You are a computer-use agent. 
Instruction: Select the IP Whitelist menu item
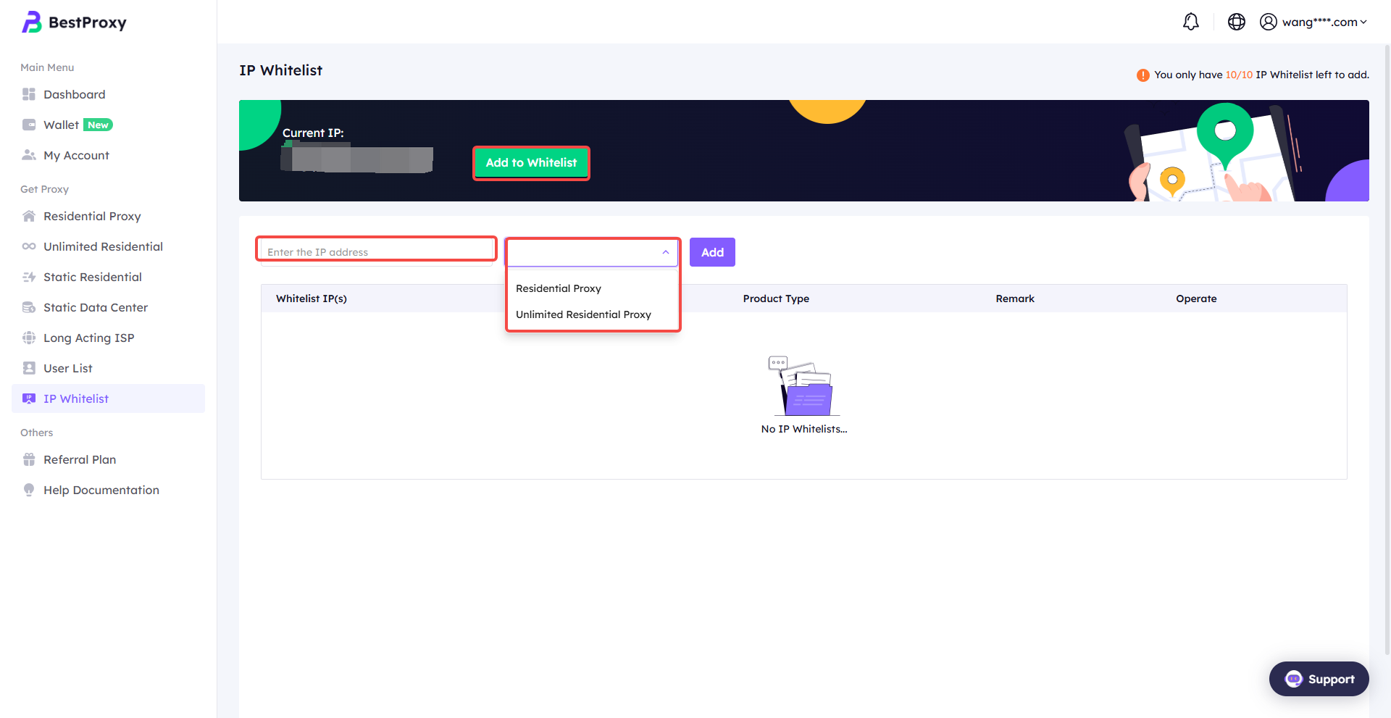109,398
